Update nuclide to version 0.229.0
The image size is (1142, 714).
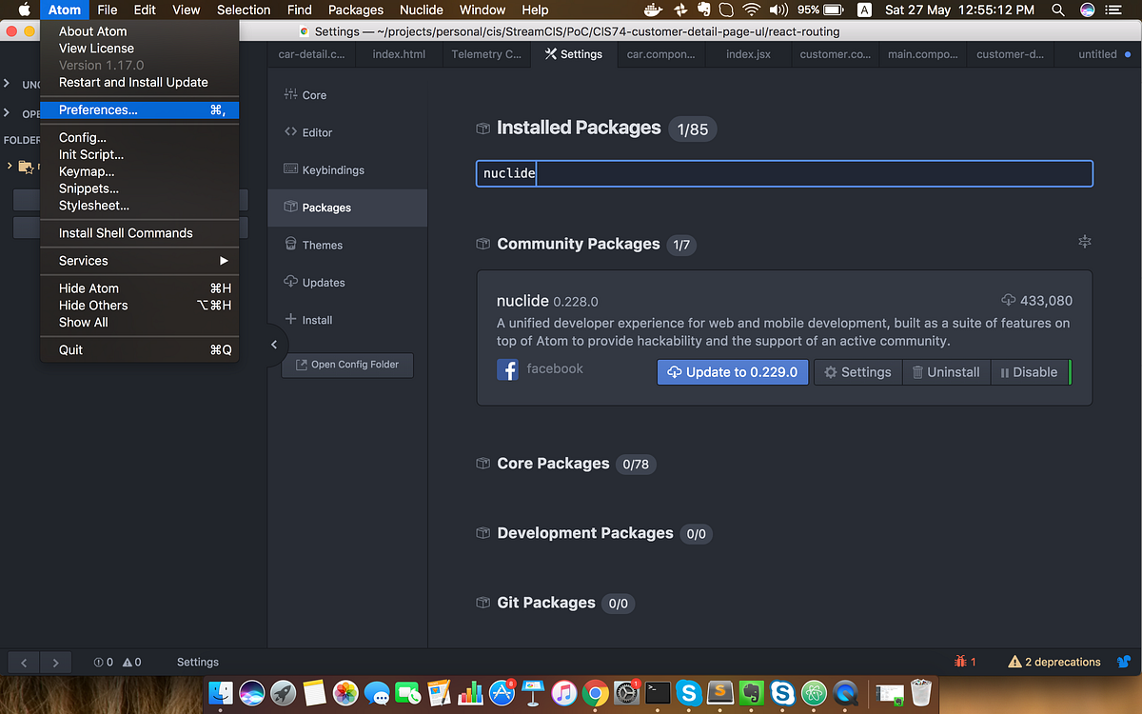click(732, 372)
